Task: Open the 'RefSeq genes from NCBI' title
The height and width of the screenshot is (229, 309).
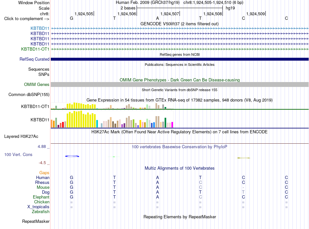Action: (180, 54)
